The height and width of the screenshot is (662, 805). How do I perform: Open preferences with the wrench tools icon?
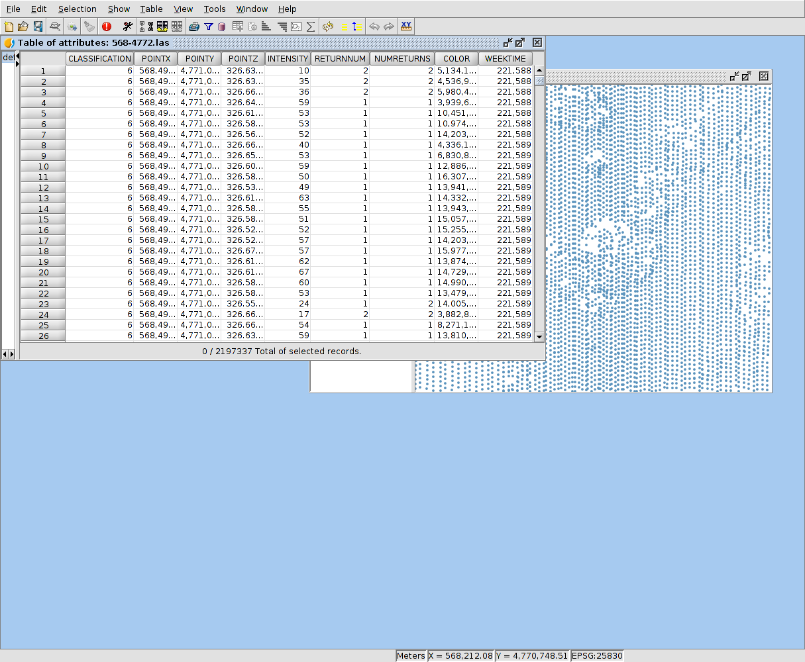(128, 26)
